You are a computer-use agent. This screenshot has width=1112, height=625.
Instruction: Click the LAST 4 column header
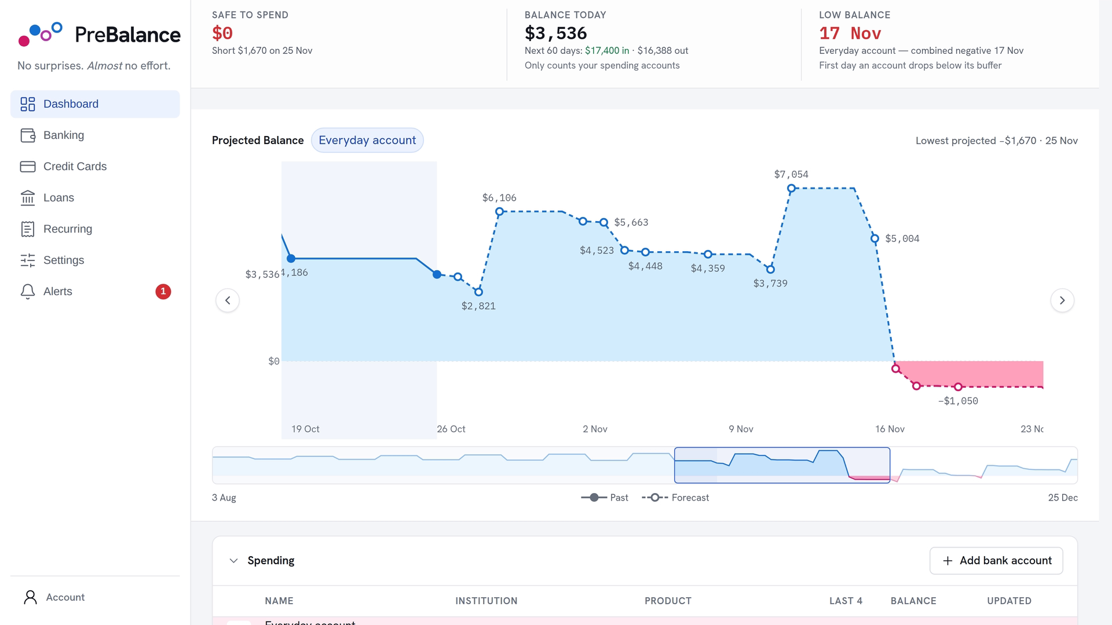pyautogui.click(x=846, y=601)
